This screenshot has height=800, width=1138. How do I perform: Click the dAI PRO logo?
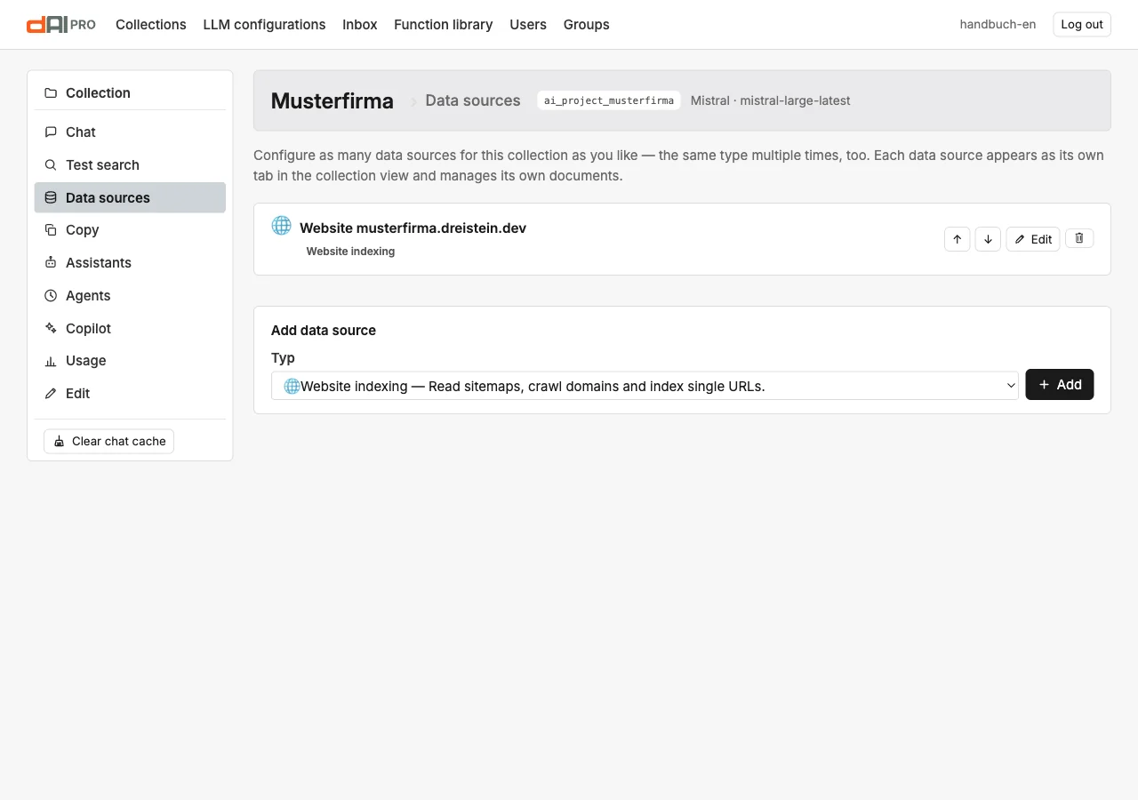point(61,25)
